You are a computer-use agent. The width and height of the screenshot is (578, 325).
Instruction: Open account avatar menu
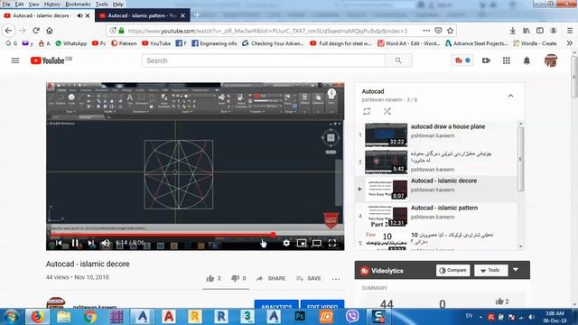click(x=551, y=60)
